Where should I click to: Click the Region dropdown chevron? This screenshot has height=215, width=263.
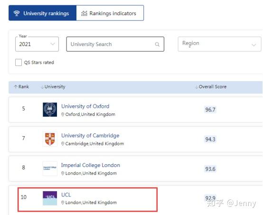254,45
